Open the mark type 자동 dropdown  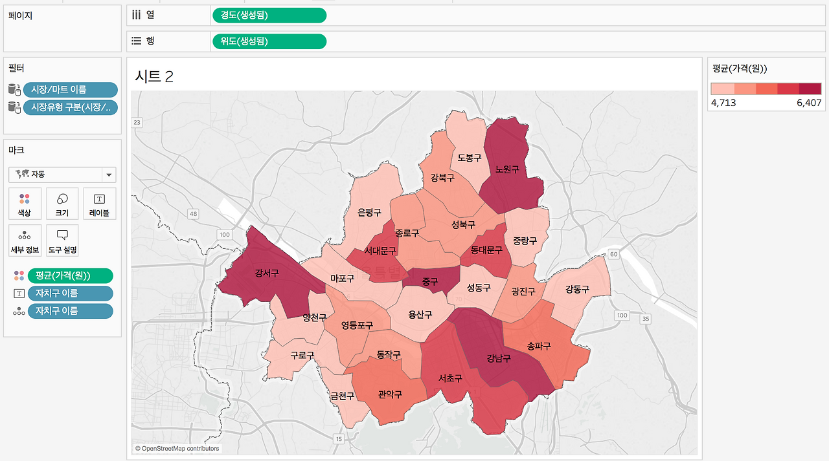click(62, 175)
